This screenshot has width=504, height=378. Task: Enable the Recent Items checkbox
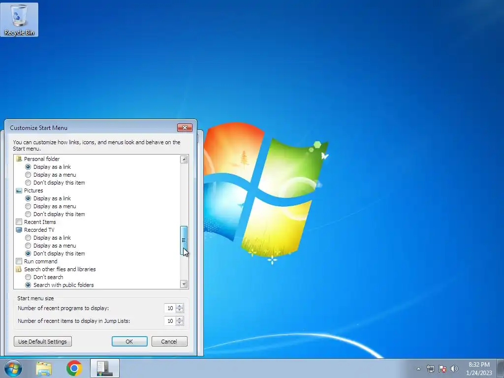[x=19, y=222]
